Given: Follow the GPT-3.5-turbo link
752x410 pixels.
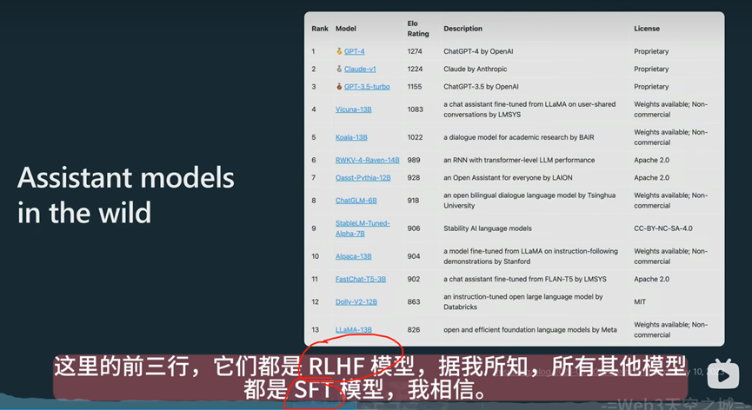Looking at the screenshot, I should click(x=367, y=87).
